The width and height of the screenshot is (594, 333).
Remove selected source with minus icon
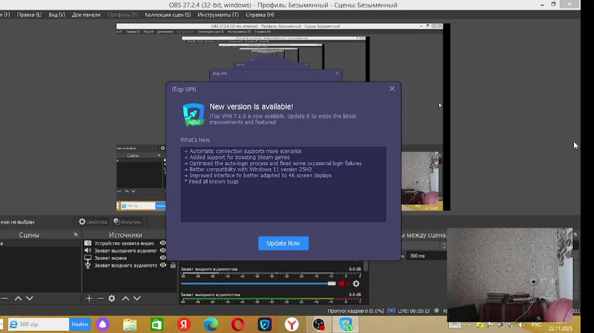click(100, 299)
